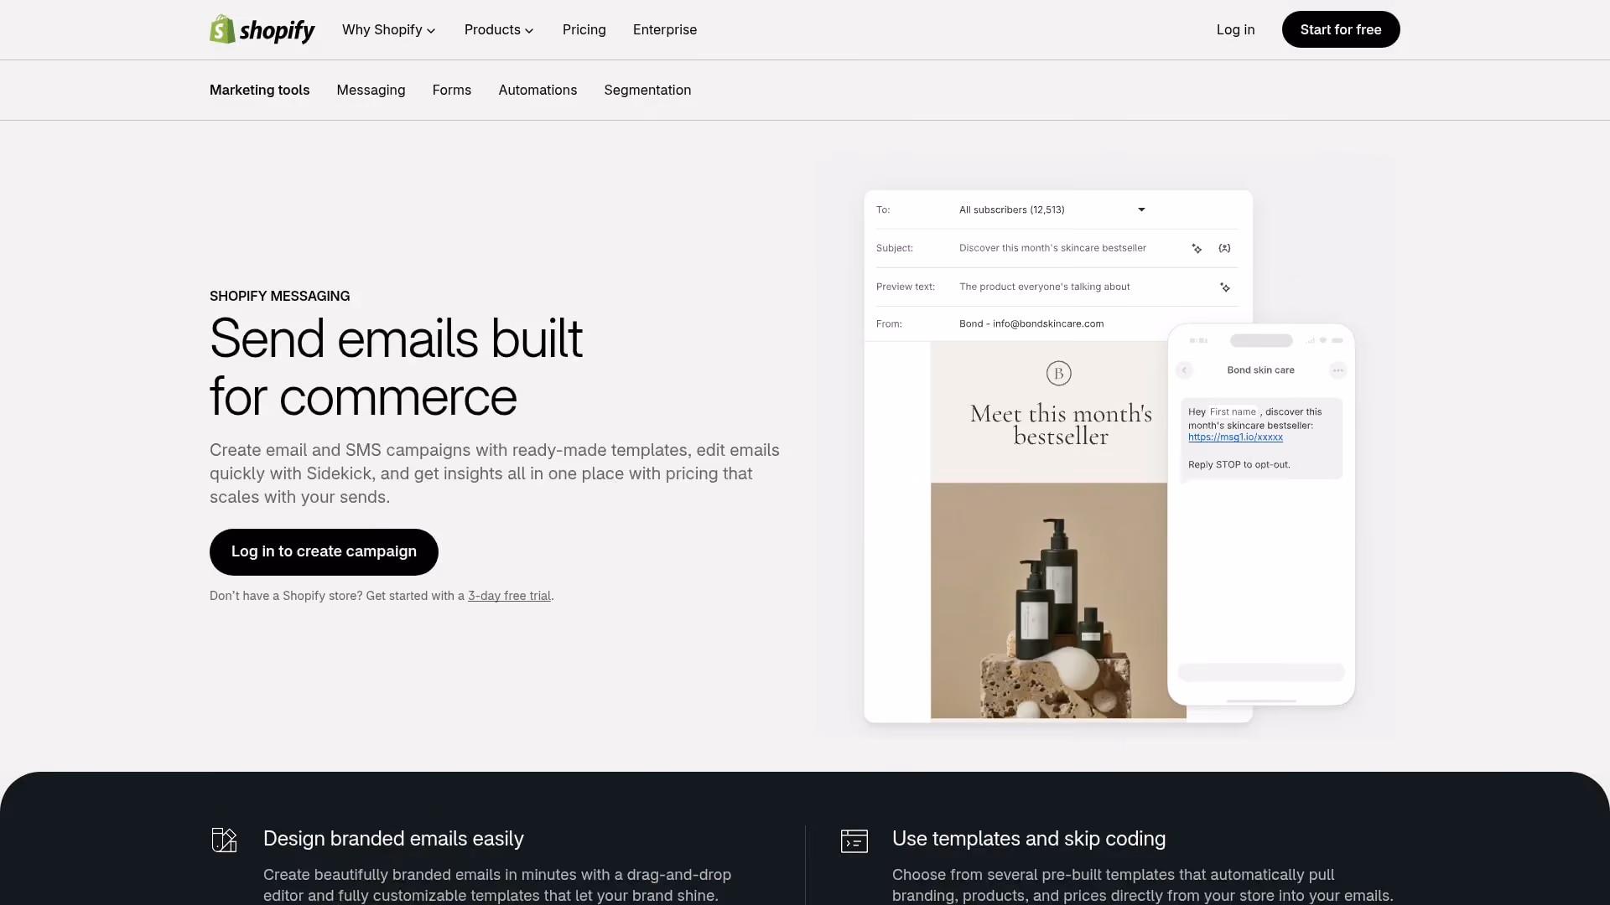This screenshot has width=1610, height=905.
Task: Open the Products dropdown menu
Action: click(x=498, y=30)
